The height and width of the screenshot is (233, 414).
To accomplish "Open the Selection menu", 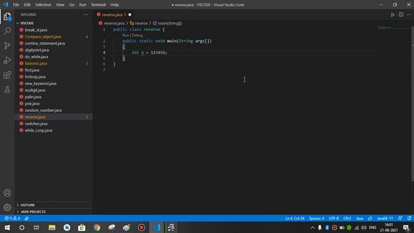I will click(43, 5).
